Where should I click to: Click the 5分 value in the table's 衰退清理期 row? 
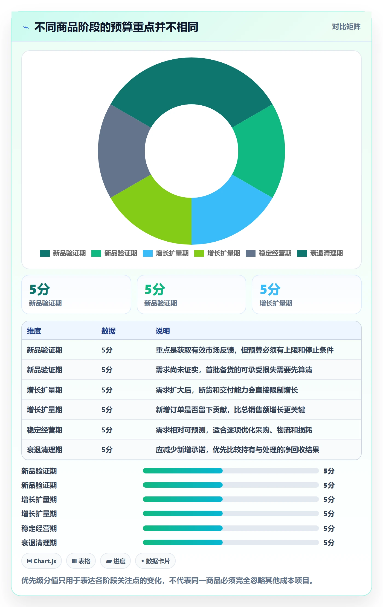coord(107,450)
